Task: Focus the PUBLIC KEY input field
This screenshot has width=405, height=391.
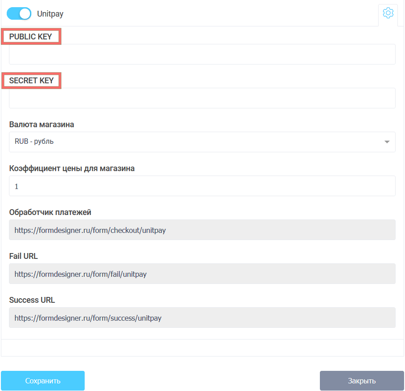Action: point(202,54)
